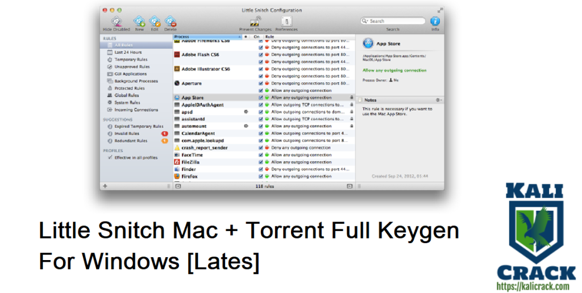Select the Adobe Flash CS6 process icon
This screenshot has height=293, width=582.
[177, 55]
